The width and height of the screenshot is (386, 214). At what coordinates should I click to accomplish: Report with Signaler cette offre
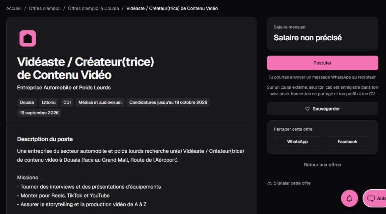292,183
